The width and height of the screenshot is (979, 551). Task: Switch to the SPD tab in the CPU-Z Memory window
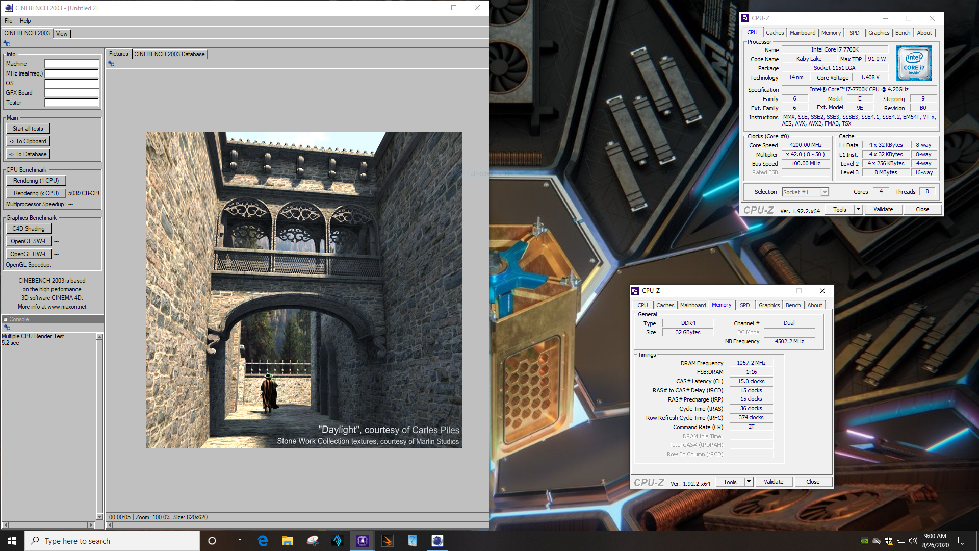pos(744,305)
